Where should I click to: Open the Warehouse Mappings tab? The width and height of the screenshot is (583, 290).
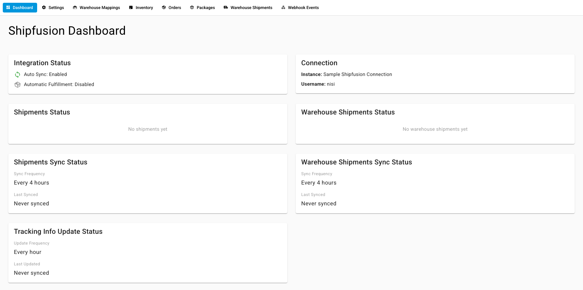(96, 8)
